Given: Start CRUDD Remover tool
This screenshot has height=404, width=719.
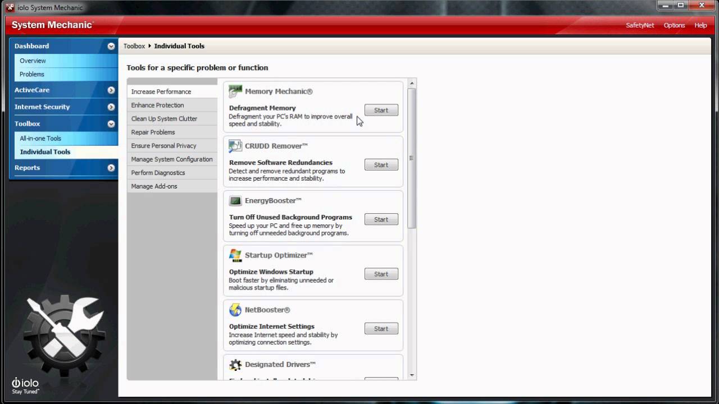Looking at the screenshot, I should tap(381, 164).
